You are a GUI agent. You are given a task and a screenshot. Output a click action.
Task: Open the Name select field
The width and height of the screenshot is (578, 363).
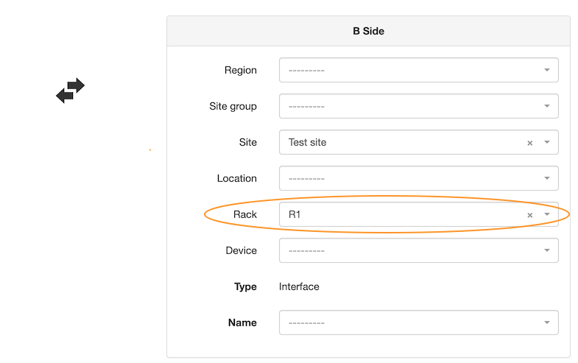419,323
